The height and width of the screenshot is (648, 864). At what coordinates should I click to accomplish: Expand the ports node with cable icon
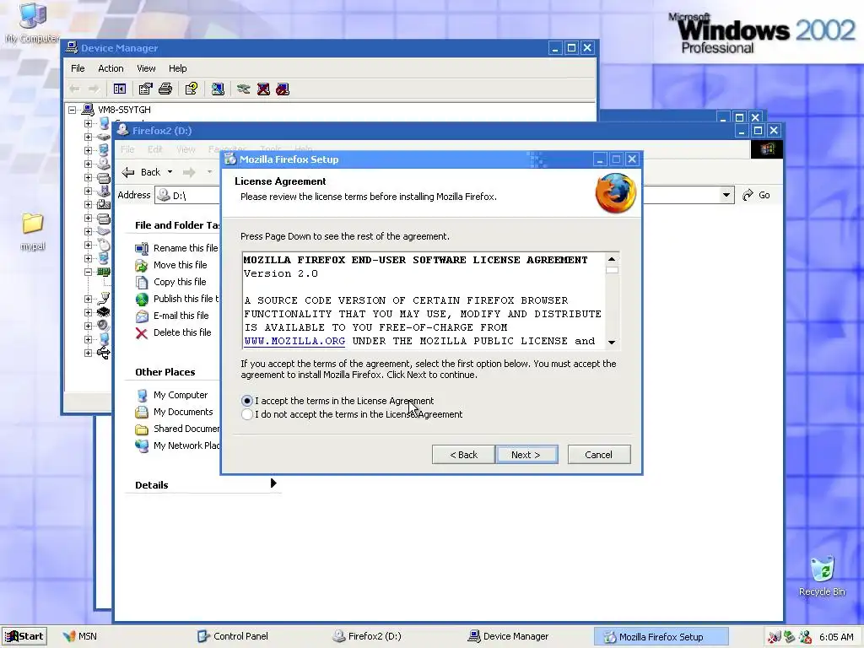[x=88, y=299]
